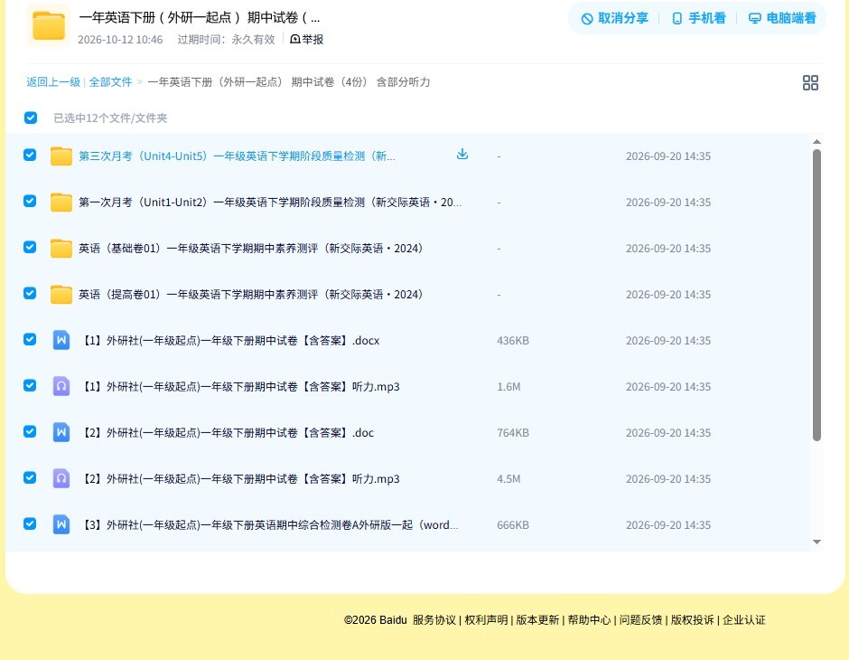Open 【3】外研社期中综合检测卷A file name

pos(269,524)
